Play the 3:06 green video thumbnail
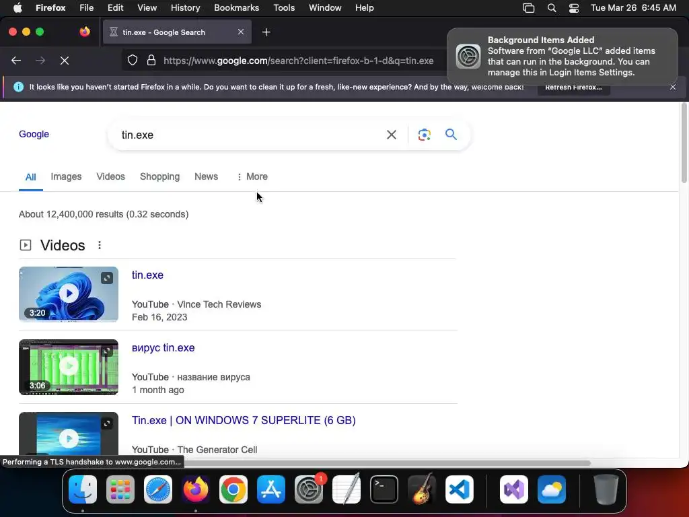This screenshot has height=517, width=689. [69, 367]
